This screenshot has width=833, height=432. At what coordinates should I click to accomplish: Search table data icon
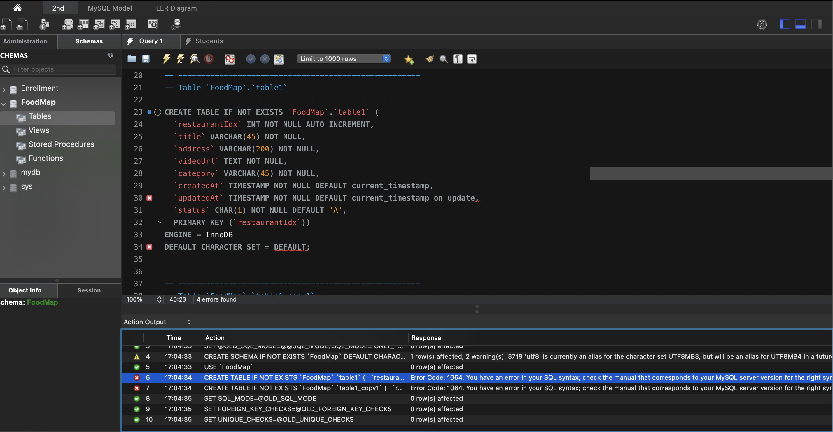point(153,24)
